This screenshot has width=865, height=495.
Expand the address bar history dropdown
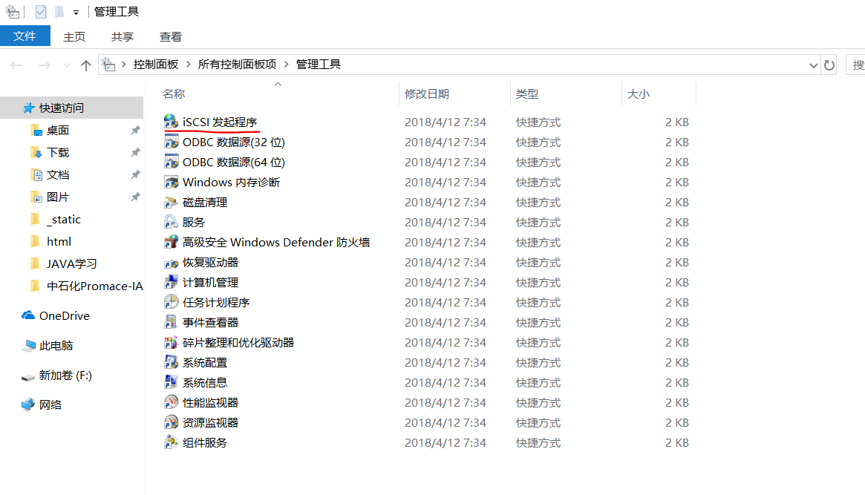pos(813,65)
